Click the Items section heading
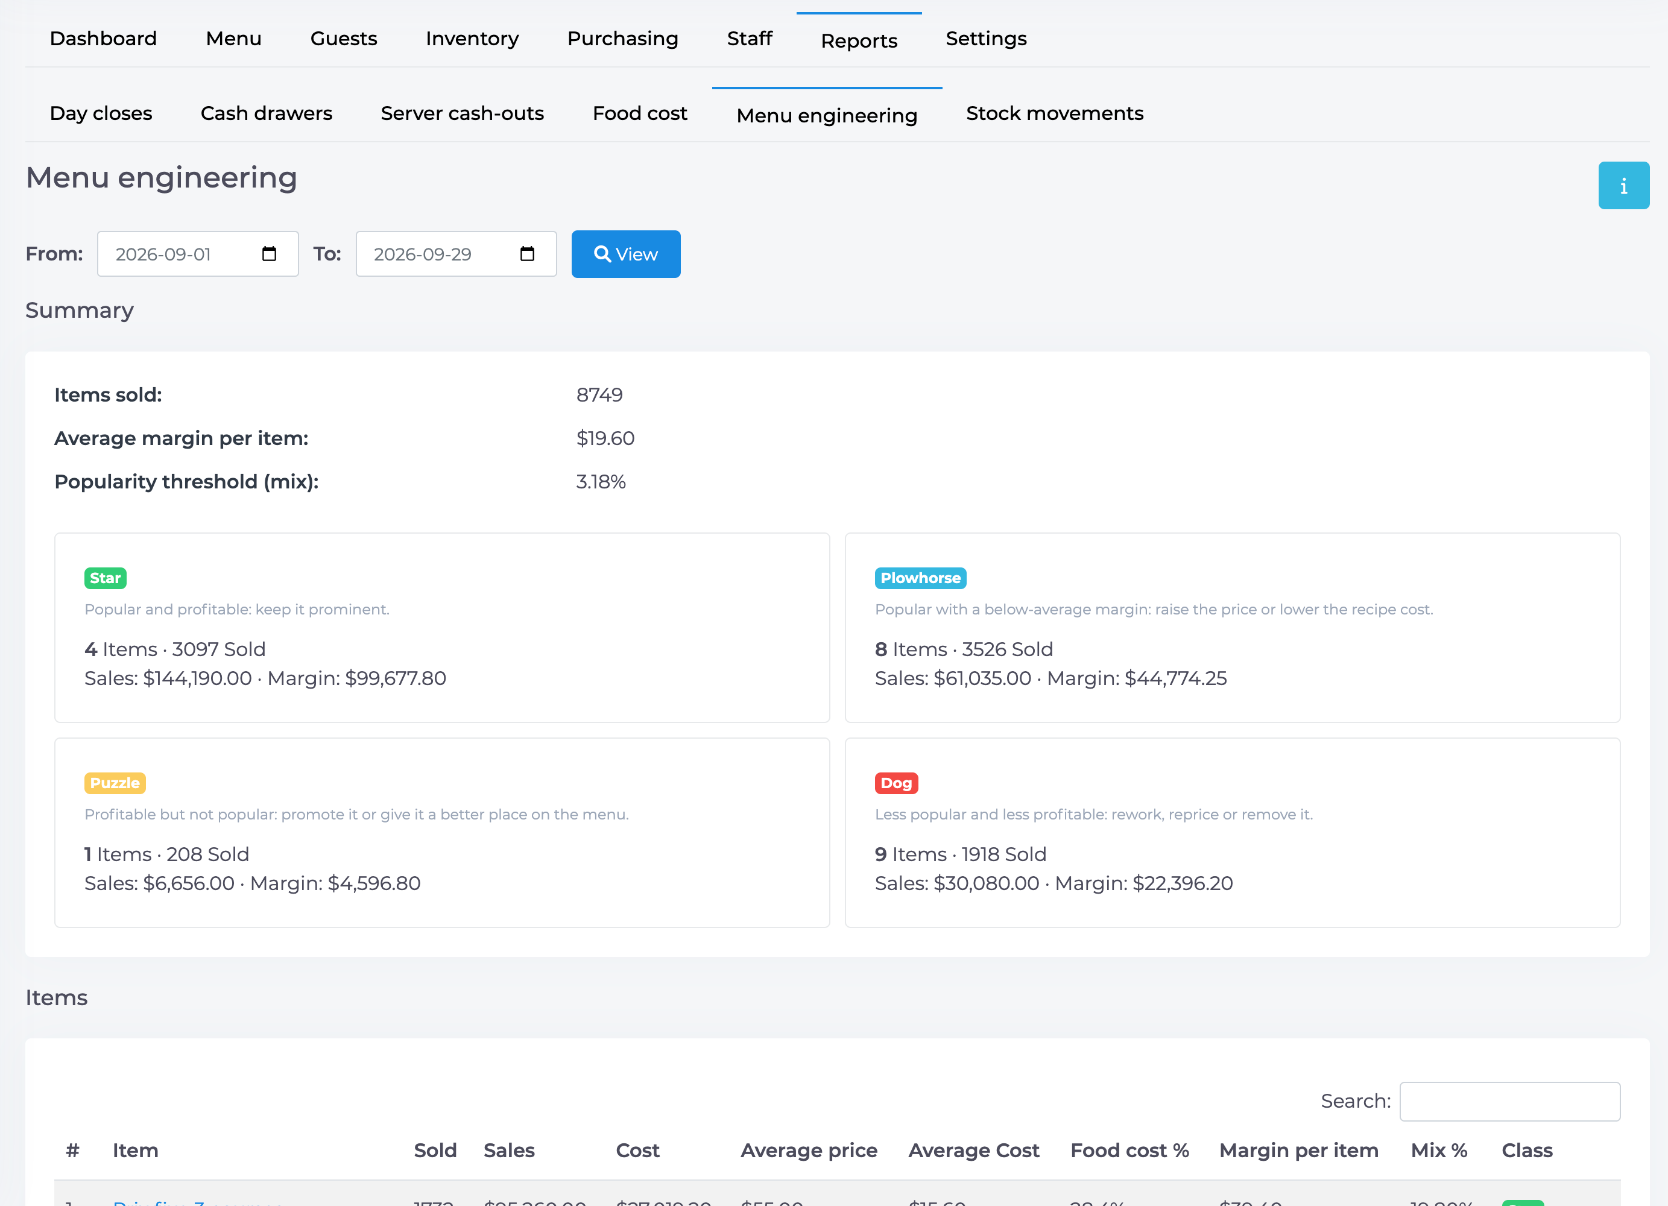Viewport: 1668px width, 1206px height. coord(57,998)
